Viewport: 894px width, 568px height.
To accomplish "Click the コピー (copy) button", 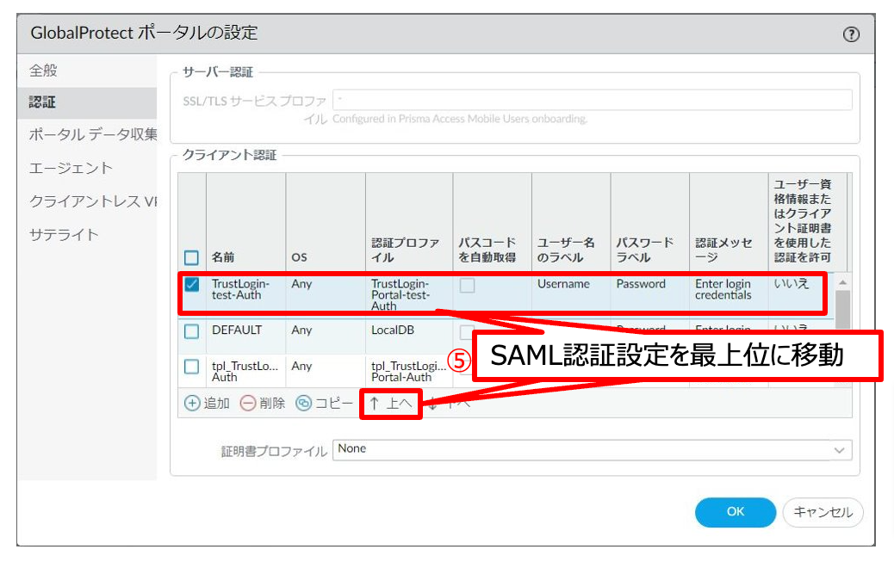I will click(325, 404).
